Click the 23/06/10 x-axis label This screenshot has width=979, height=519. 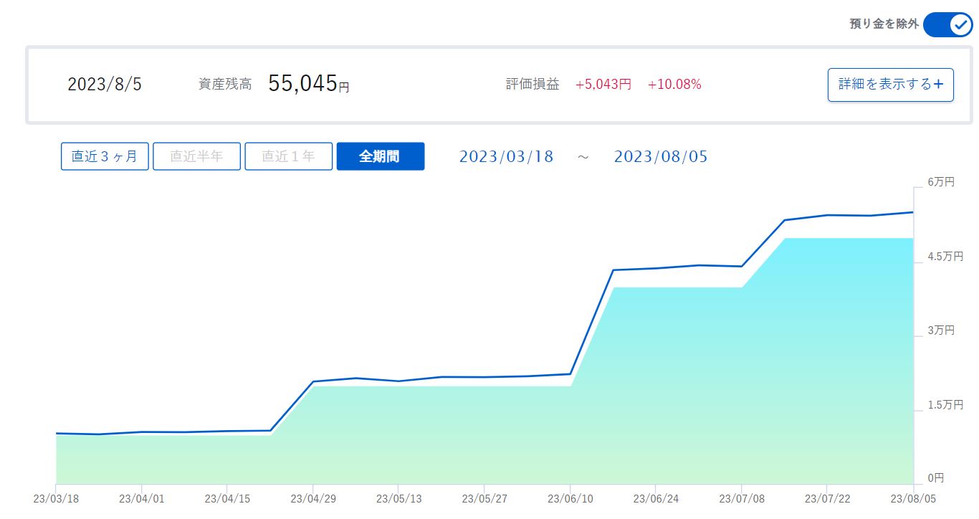(570, 498)
